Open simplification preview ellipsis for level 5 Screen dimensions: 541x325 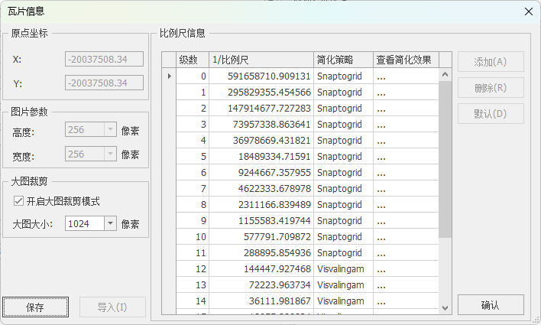[406, 157]
